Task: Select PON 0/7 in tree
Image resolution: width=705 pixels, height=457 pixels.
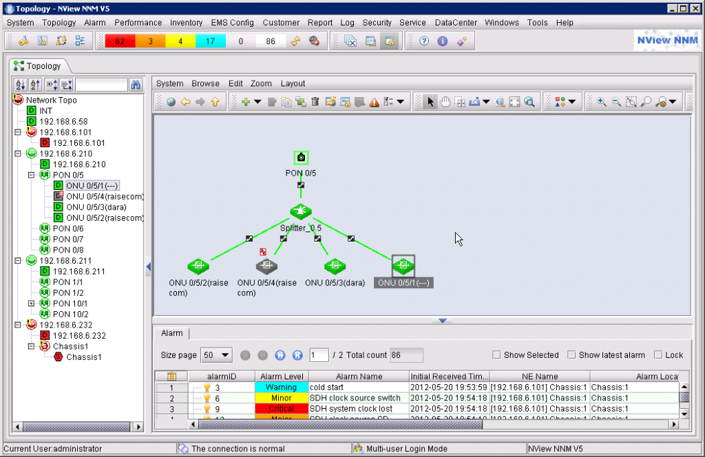Action: coord(68,239)
